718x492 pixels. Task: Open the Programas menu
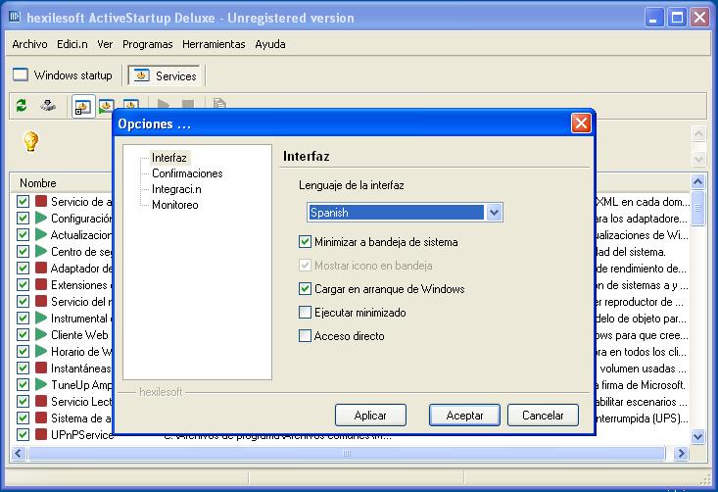pyautogui.click(x=148, y=44)
